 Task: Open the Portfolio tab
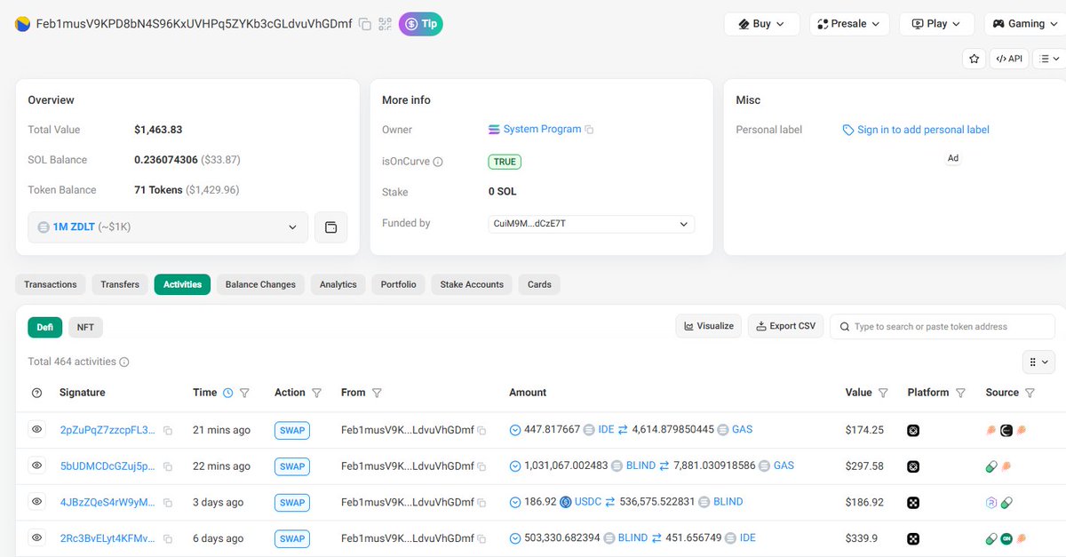[398, 284]
